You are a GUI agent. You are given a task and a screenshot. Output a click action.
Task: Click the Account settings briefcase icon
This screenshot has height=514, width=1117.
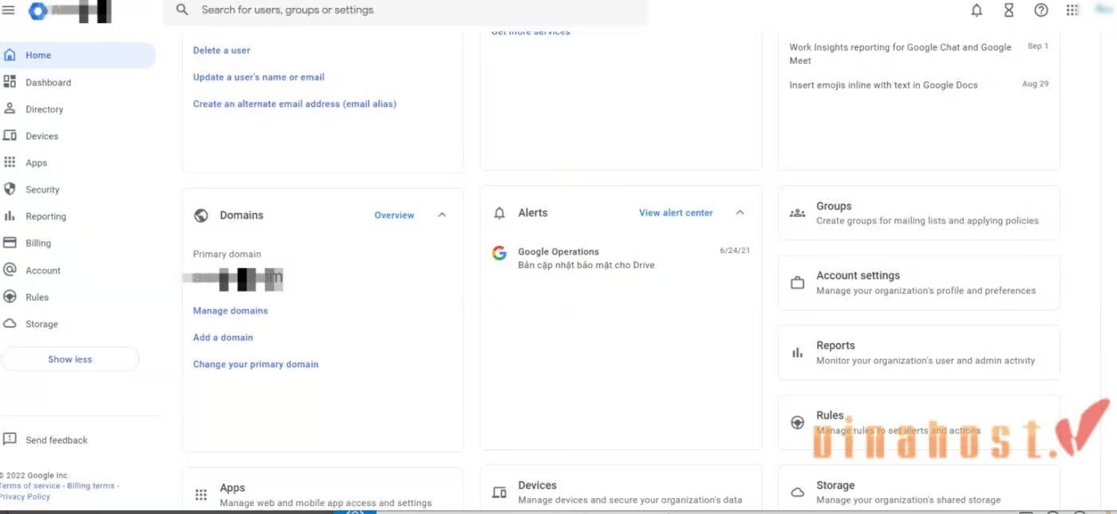(x=797, y=283)
